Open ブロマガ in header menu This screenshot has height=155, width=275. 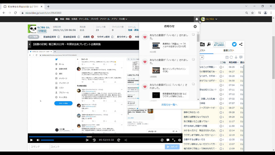tap(94, 19)
